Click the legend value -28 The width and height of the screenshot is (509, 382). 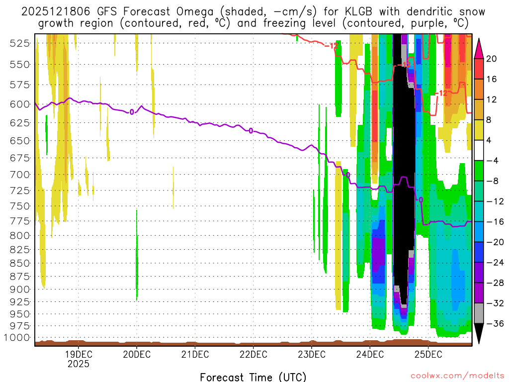pos(495,283)
